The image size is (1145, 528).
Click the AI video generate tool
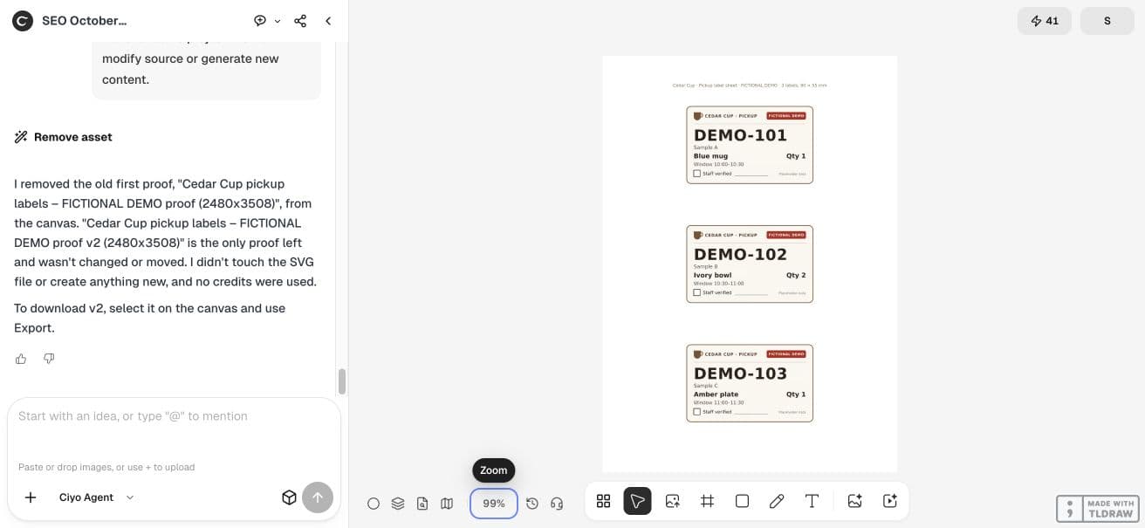890,501
